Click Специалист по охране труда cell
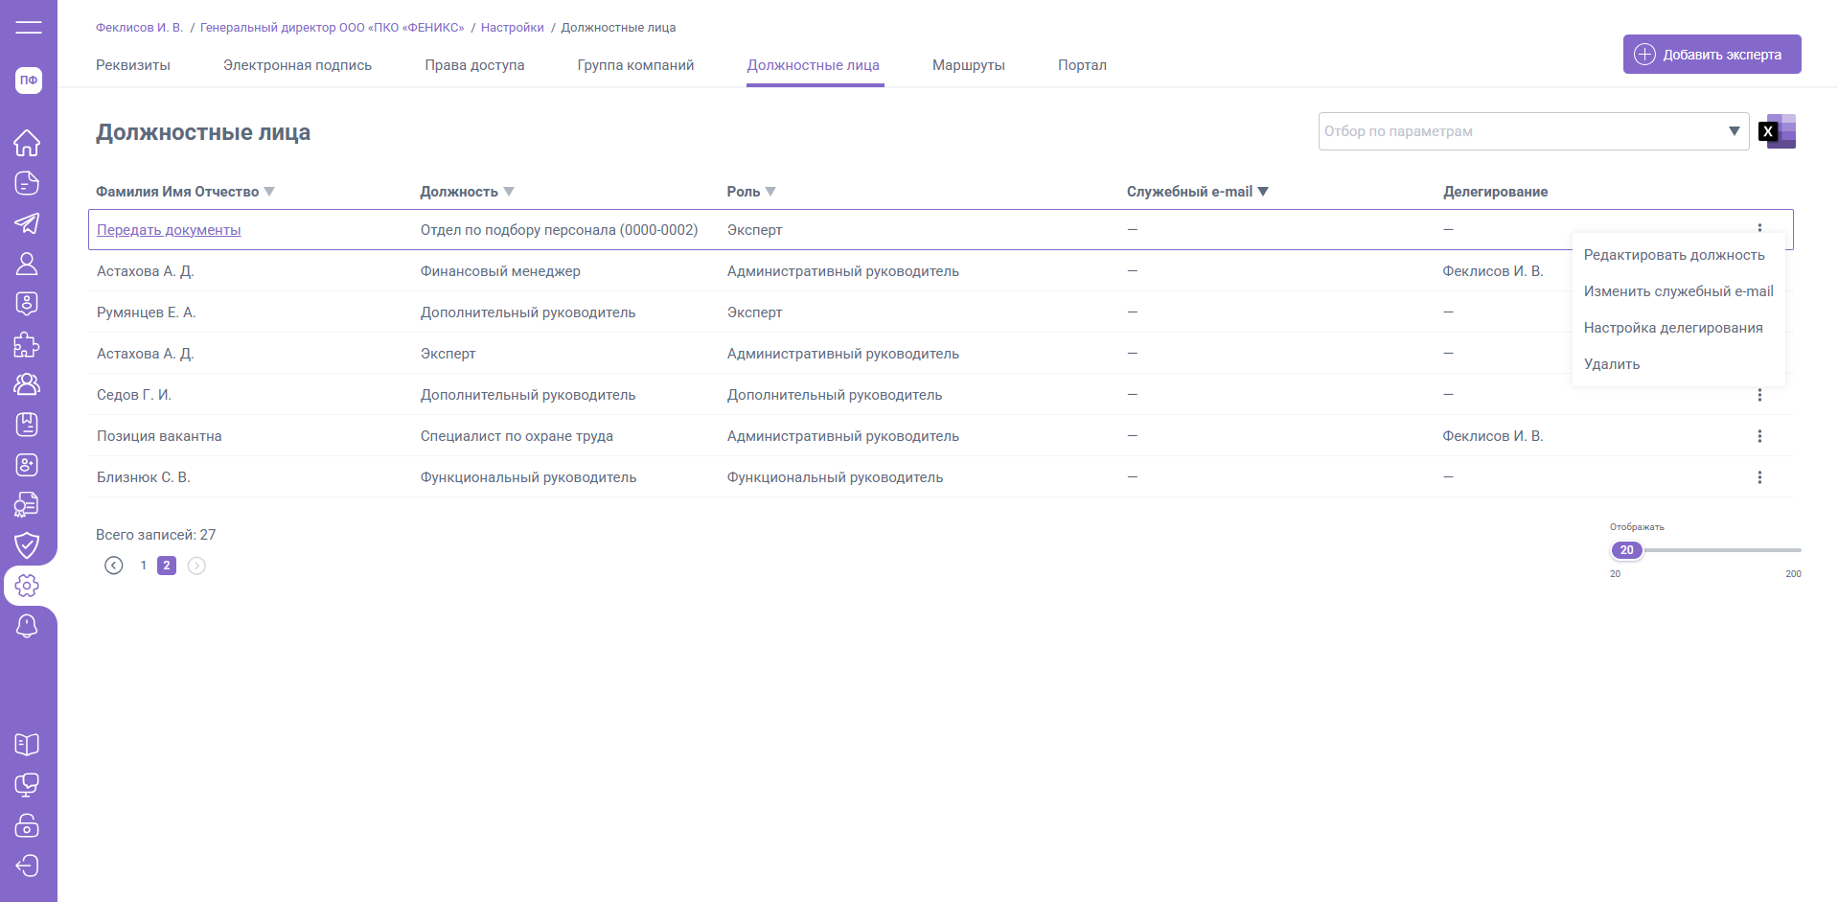 pos(517,436)
